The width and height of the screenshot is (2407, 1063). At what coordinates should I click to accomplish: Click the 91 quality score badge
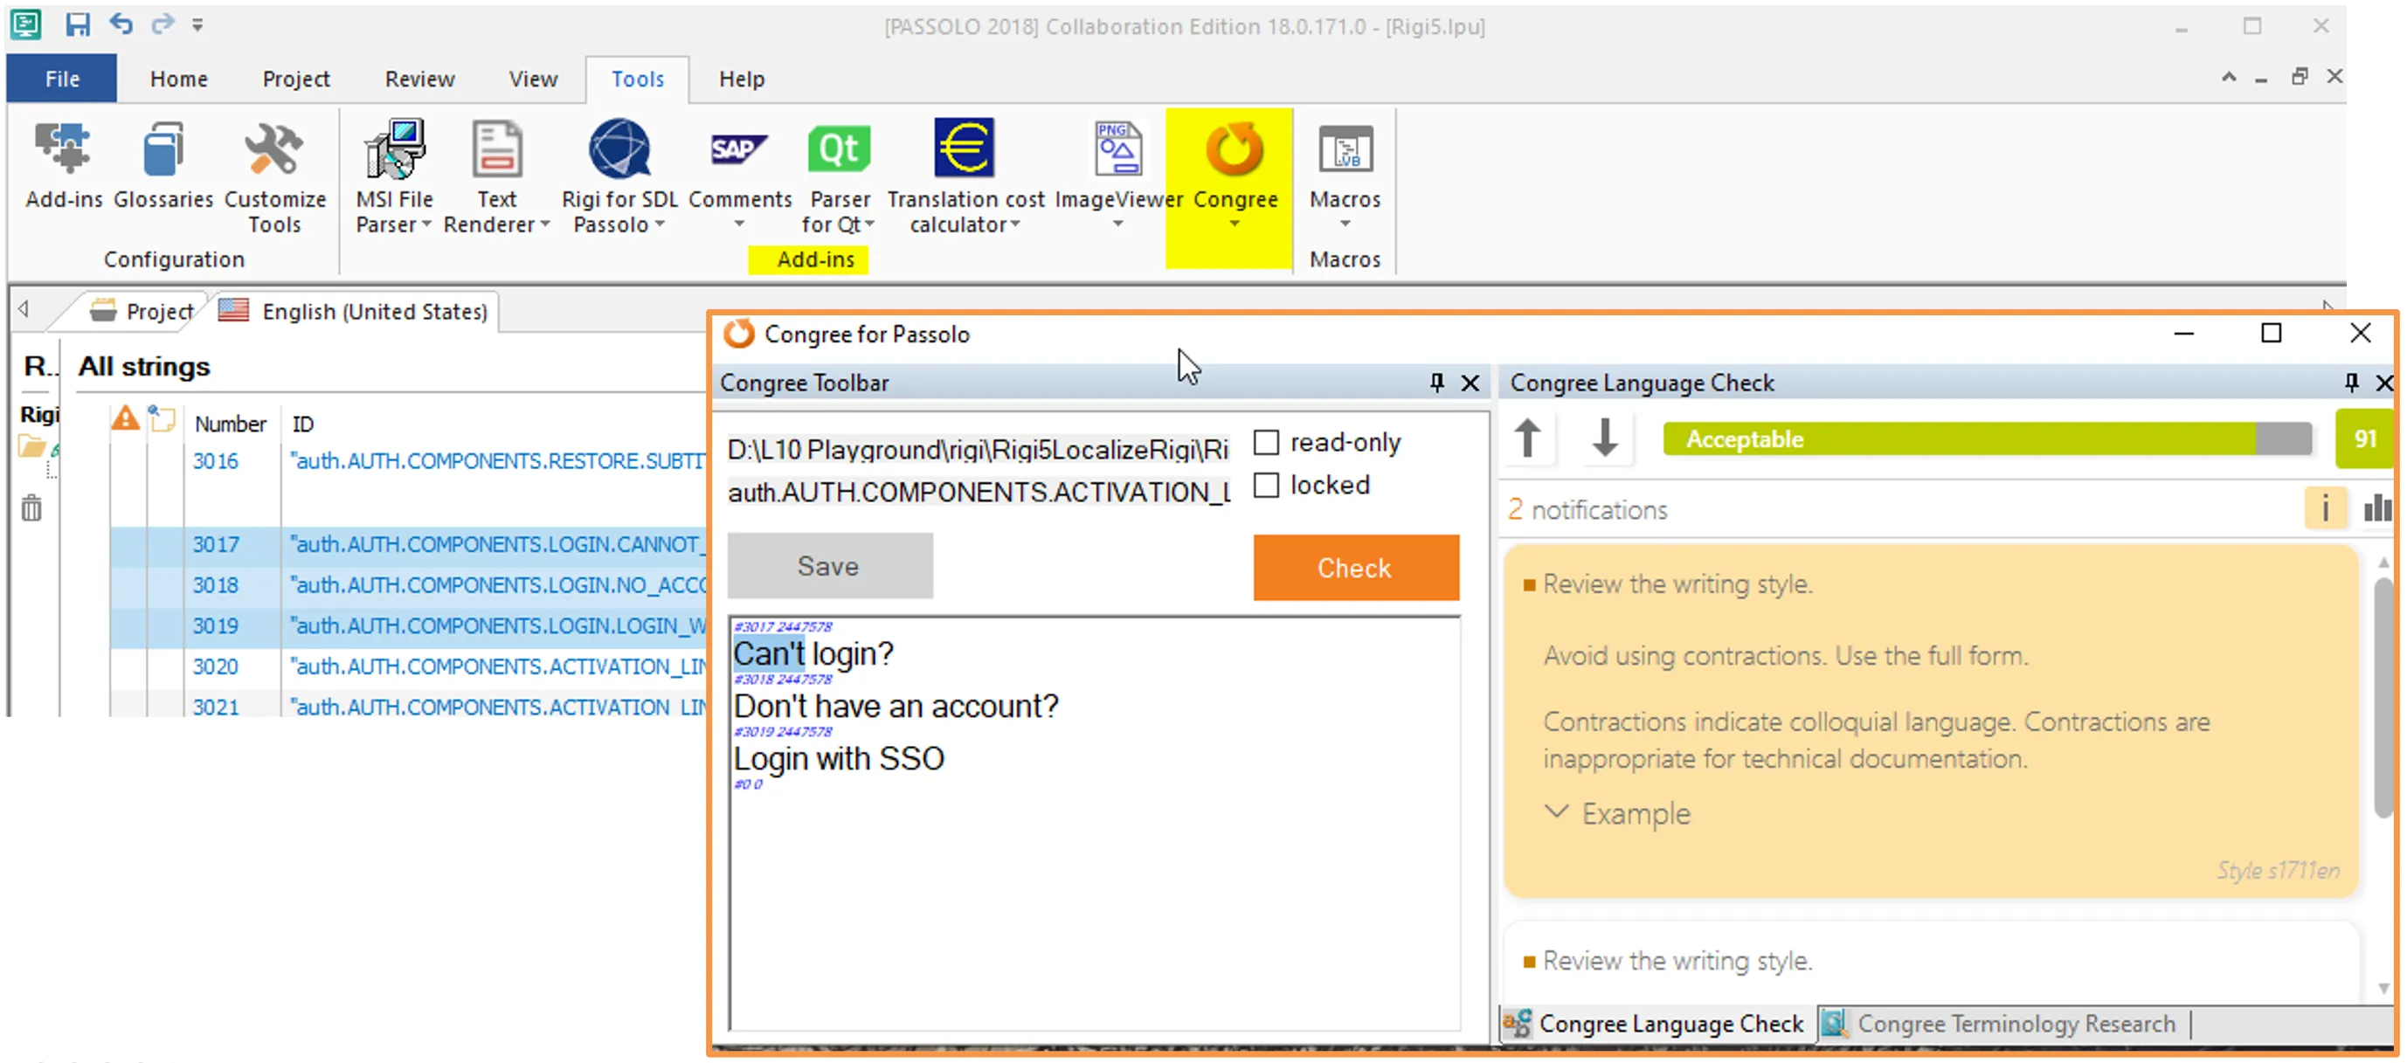click(2364, 439)
